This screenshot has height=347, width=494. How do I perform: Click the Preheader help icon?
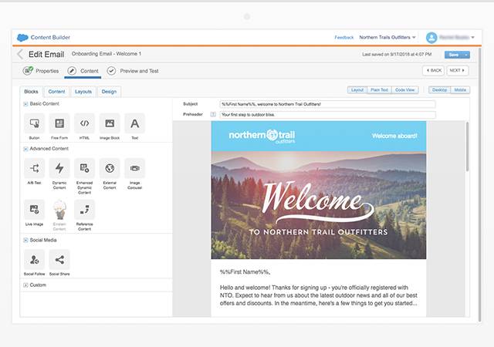(x=213, y=115)
